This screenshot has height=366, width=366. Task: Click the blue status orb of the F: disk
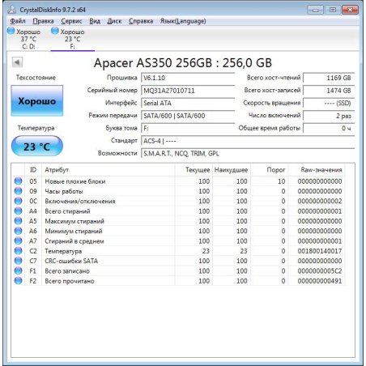coord(55,31)
